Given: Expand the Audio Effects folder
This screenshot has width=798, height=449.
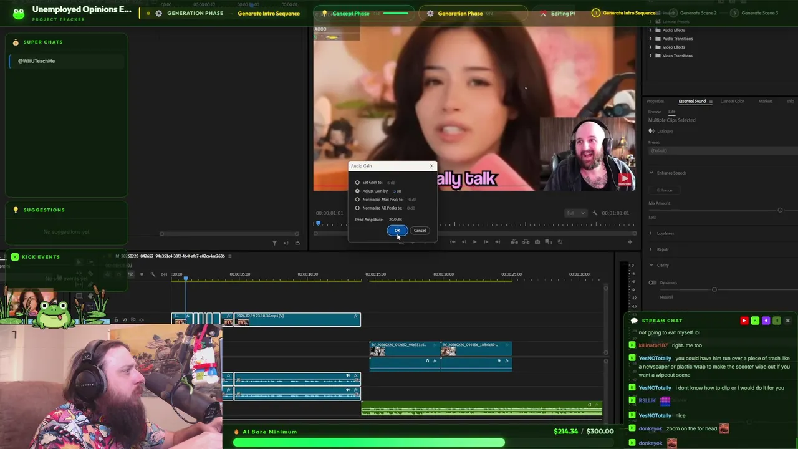Looking at the screenshot, I should [x=650, y=30].
